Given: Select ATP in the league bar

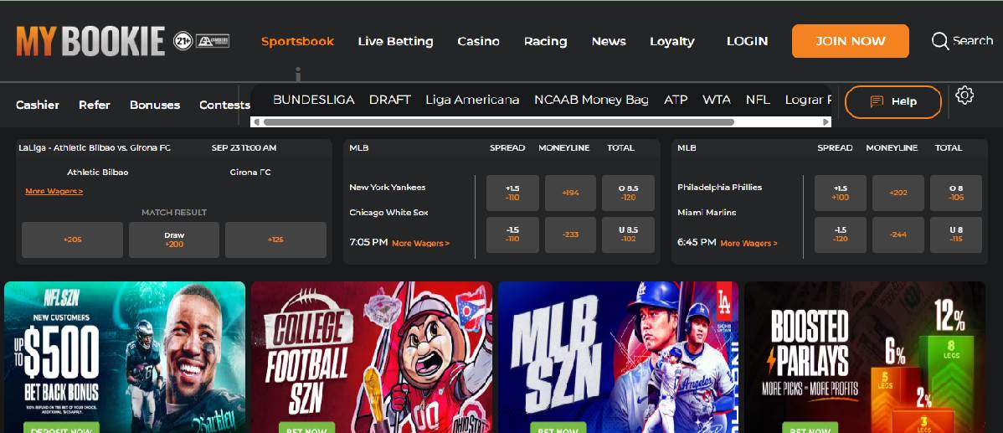Looking at the screenshot, I should [x=676, y=100].
